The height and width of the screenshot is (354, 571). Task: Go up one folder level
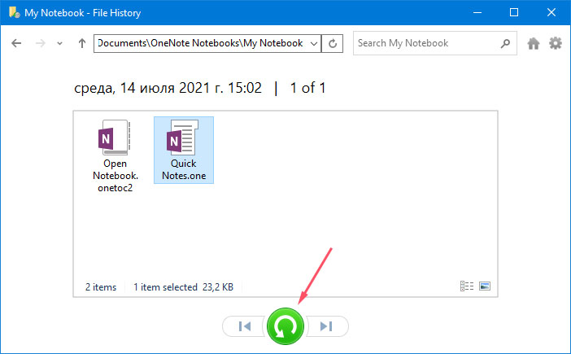(x=82, y=43)
